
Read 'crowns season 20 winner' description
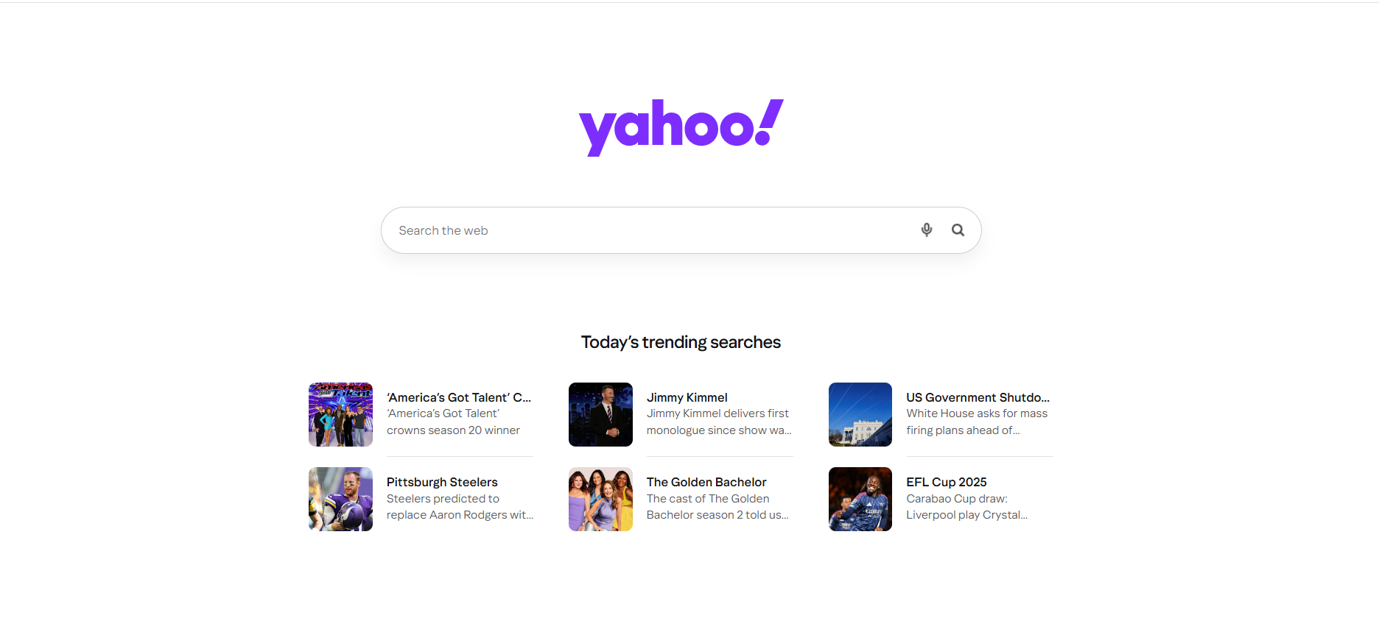tap(453, 430)
